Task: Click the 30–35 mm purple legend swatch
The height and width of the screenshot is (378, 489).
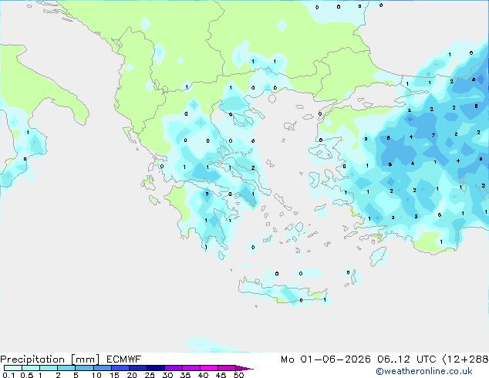Action: coord(173,368)
